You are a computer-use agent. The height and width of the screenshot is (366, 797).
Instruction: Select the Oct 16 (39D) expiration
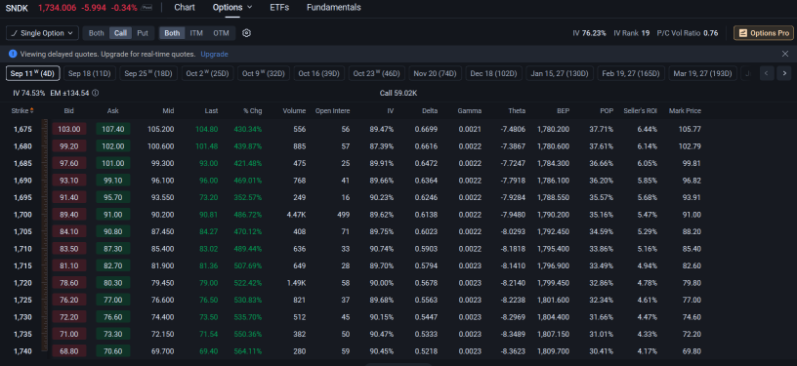pos(318,73)
